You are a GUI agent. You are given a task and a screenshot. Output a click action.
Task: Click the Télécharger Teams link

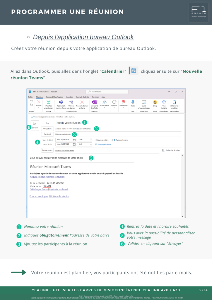39,190
